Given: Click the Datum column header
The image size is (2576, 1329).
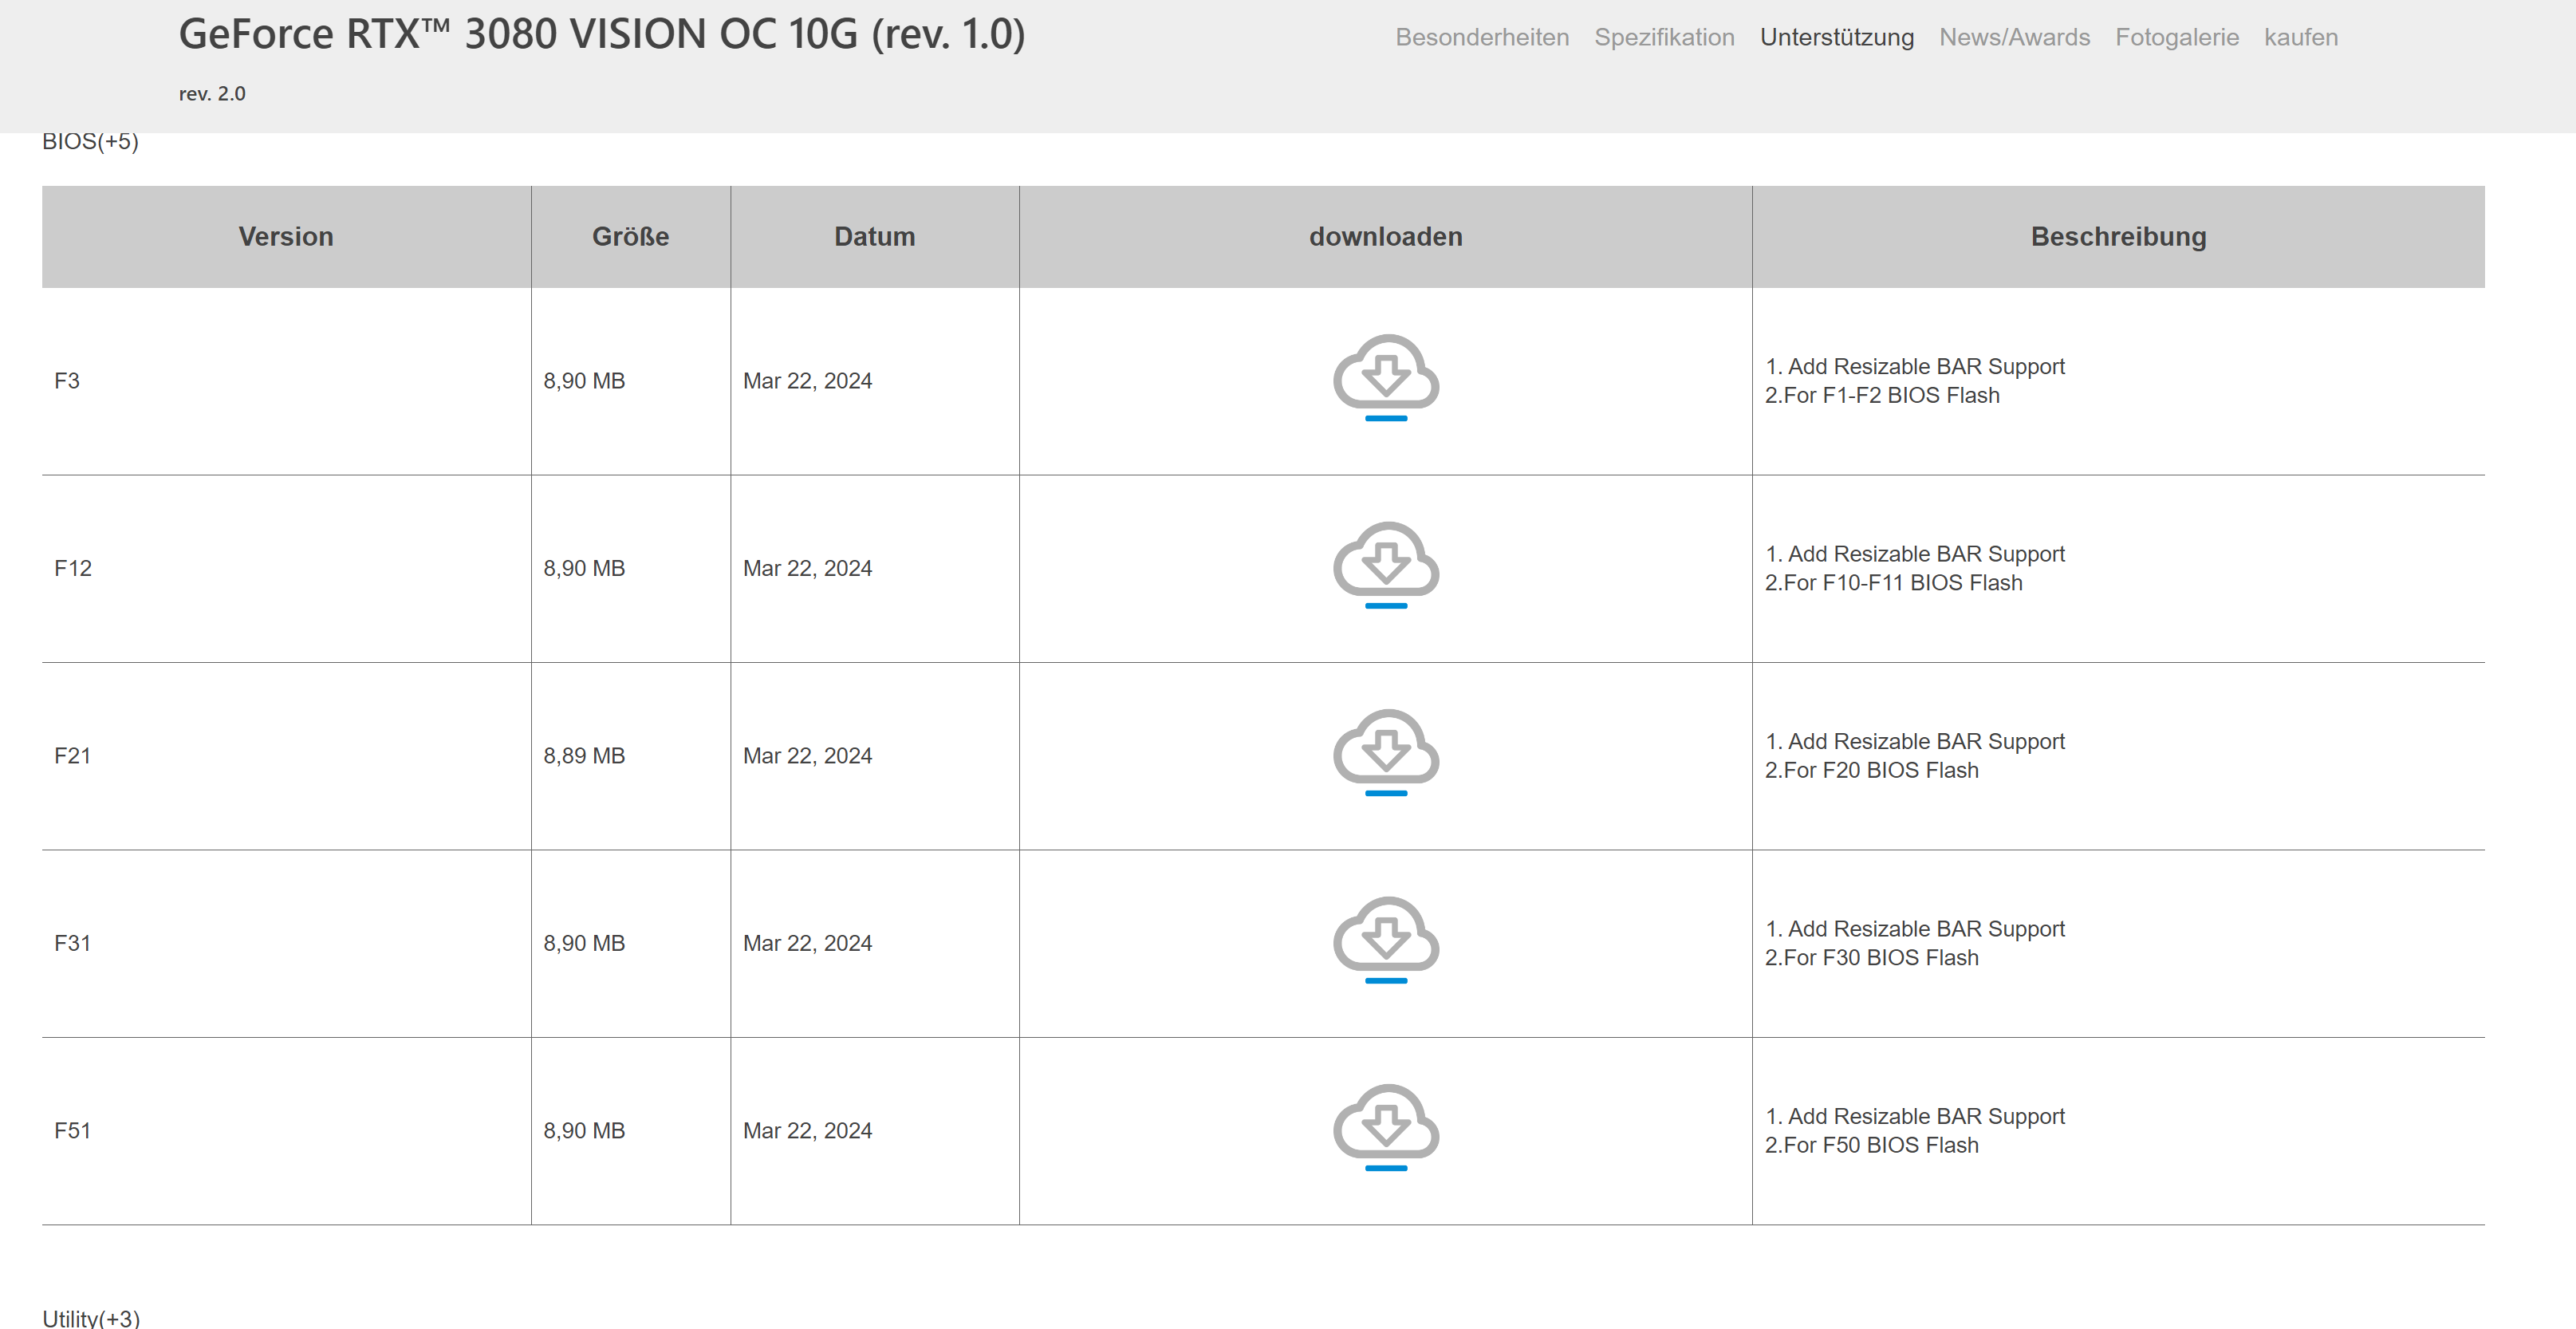Looking at the screenshot, I should [874, 237].
